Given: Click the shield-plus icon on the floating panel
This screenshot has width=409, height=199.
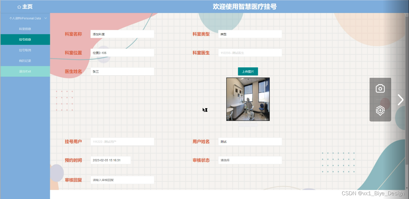Looking at the screenshot, I should pos(380,110).
